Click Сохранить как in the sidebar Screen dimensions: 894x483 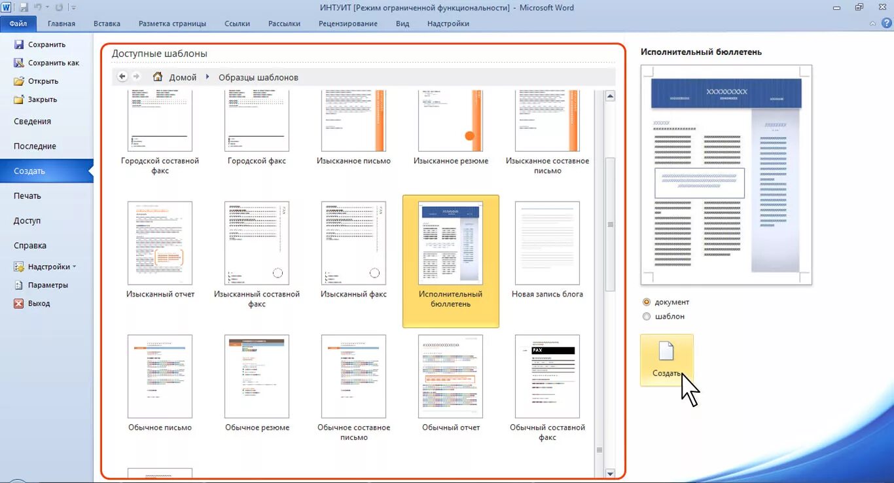pyautogui.click(x=46, y=63)
